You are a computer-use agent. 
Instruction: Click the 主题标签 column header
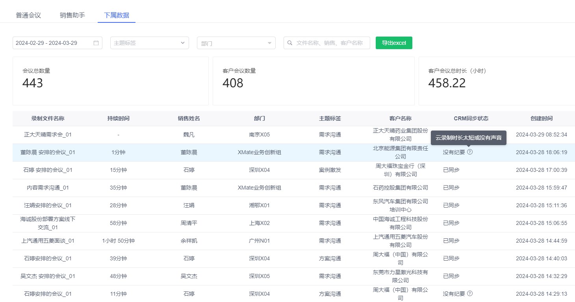tap(330, 118)
